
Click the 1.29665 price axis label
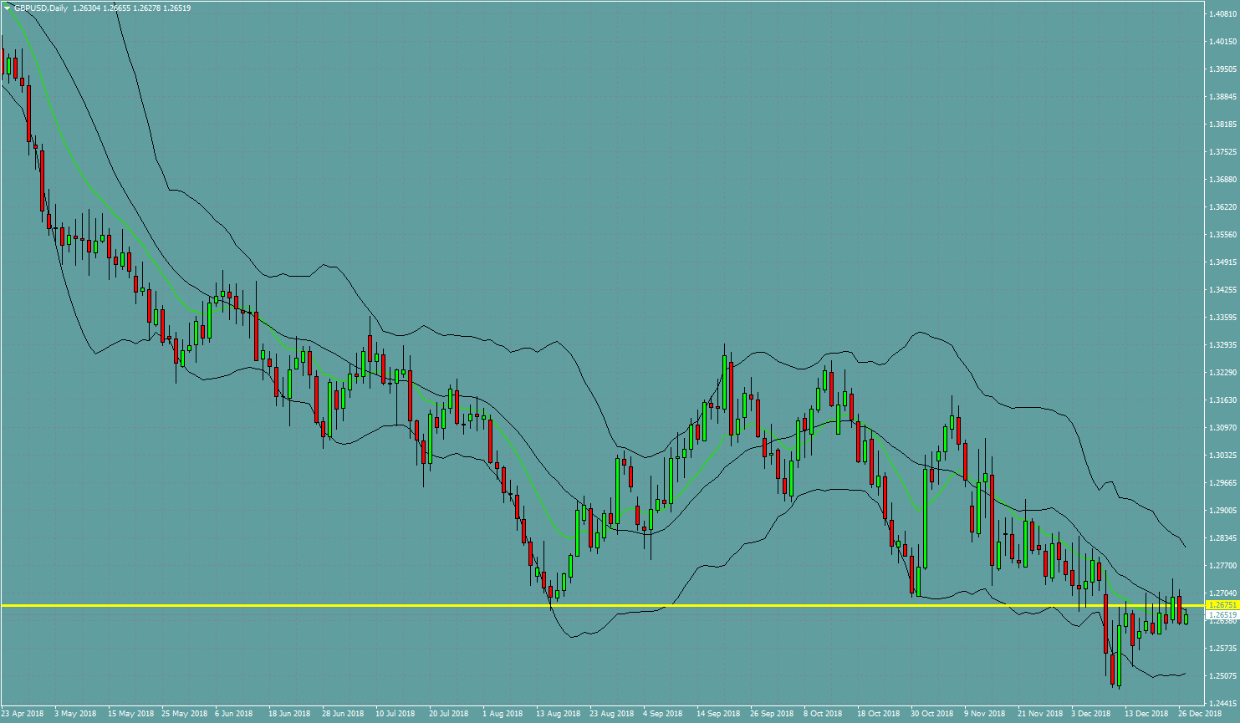1222,482
